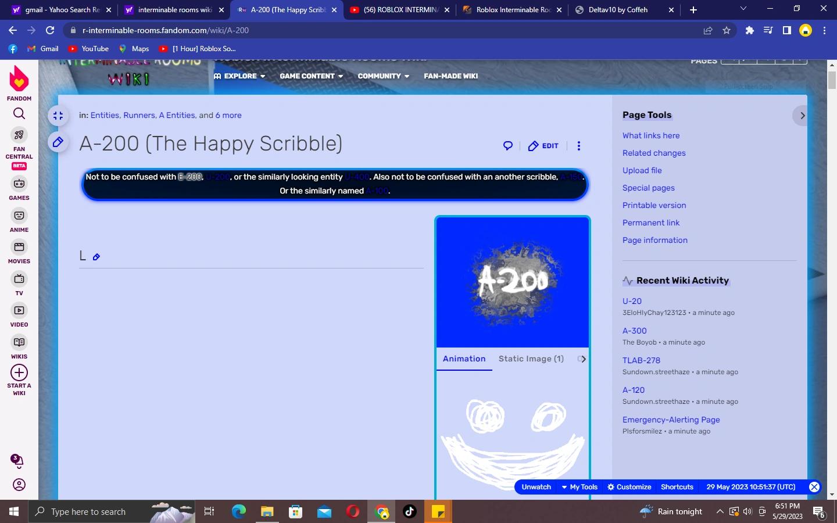Open Fandom notifications bell

point(18,461)
